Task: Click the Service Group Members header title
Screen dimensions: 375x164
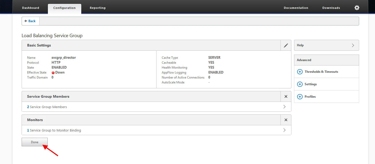Action: [48, 96]
